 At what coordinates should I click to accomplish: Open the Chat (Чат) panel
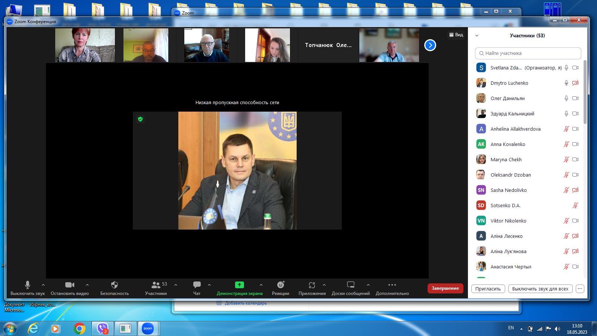[197, 285]
